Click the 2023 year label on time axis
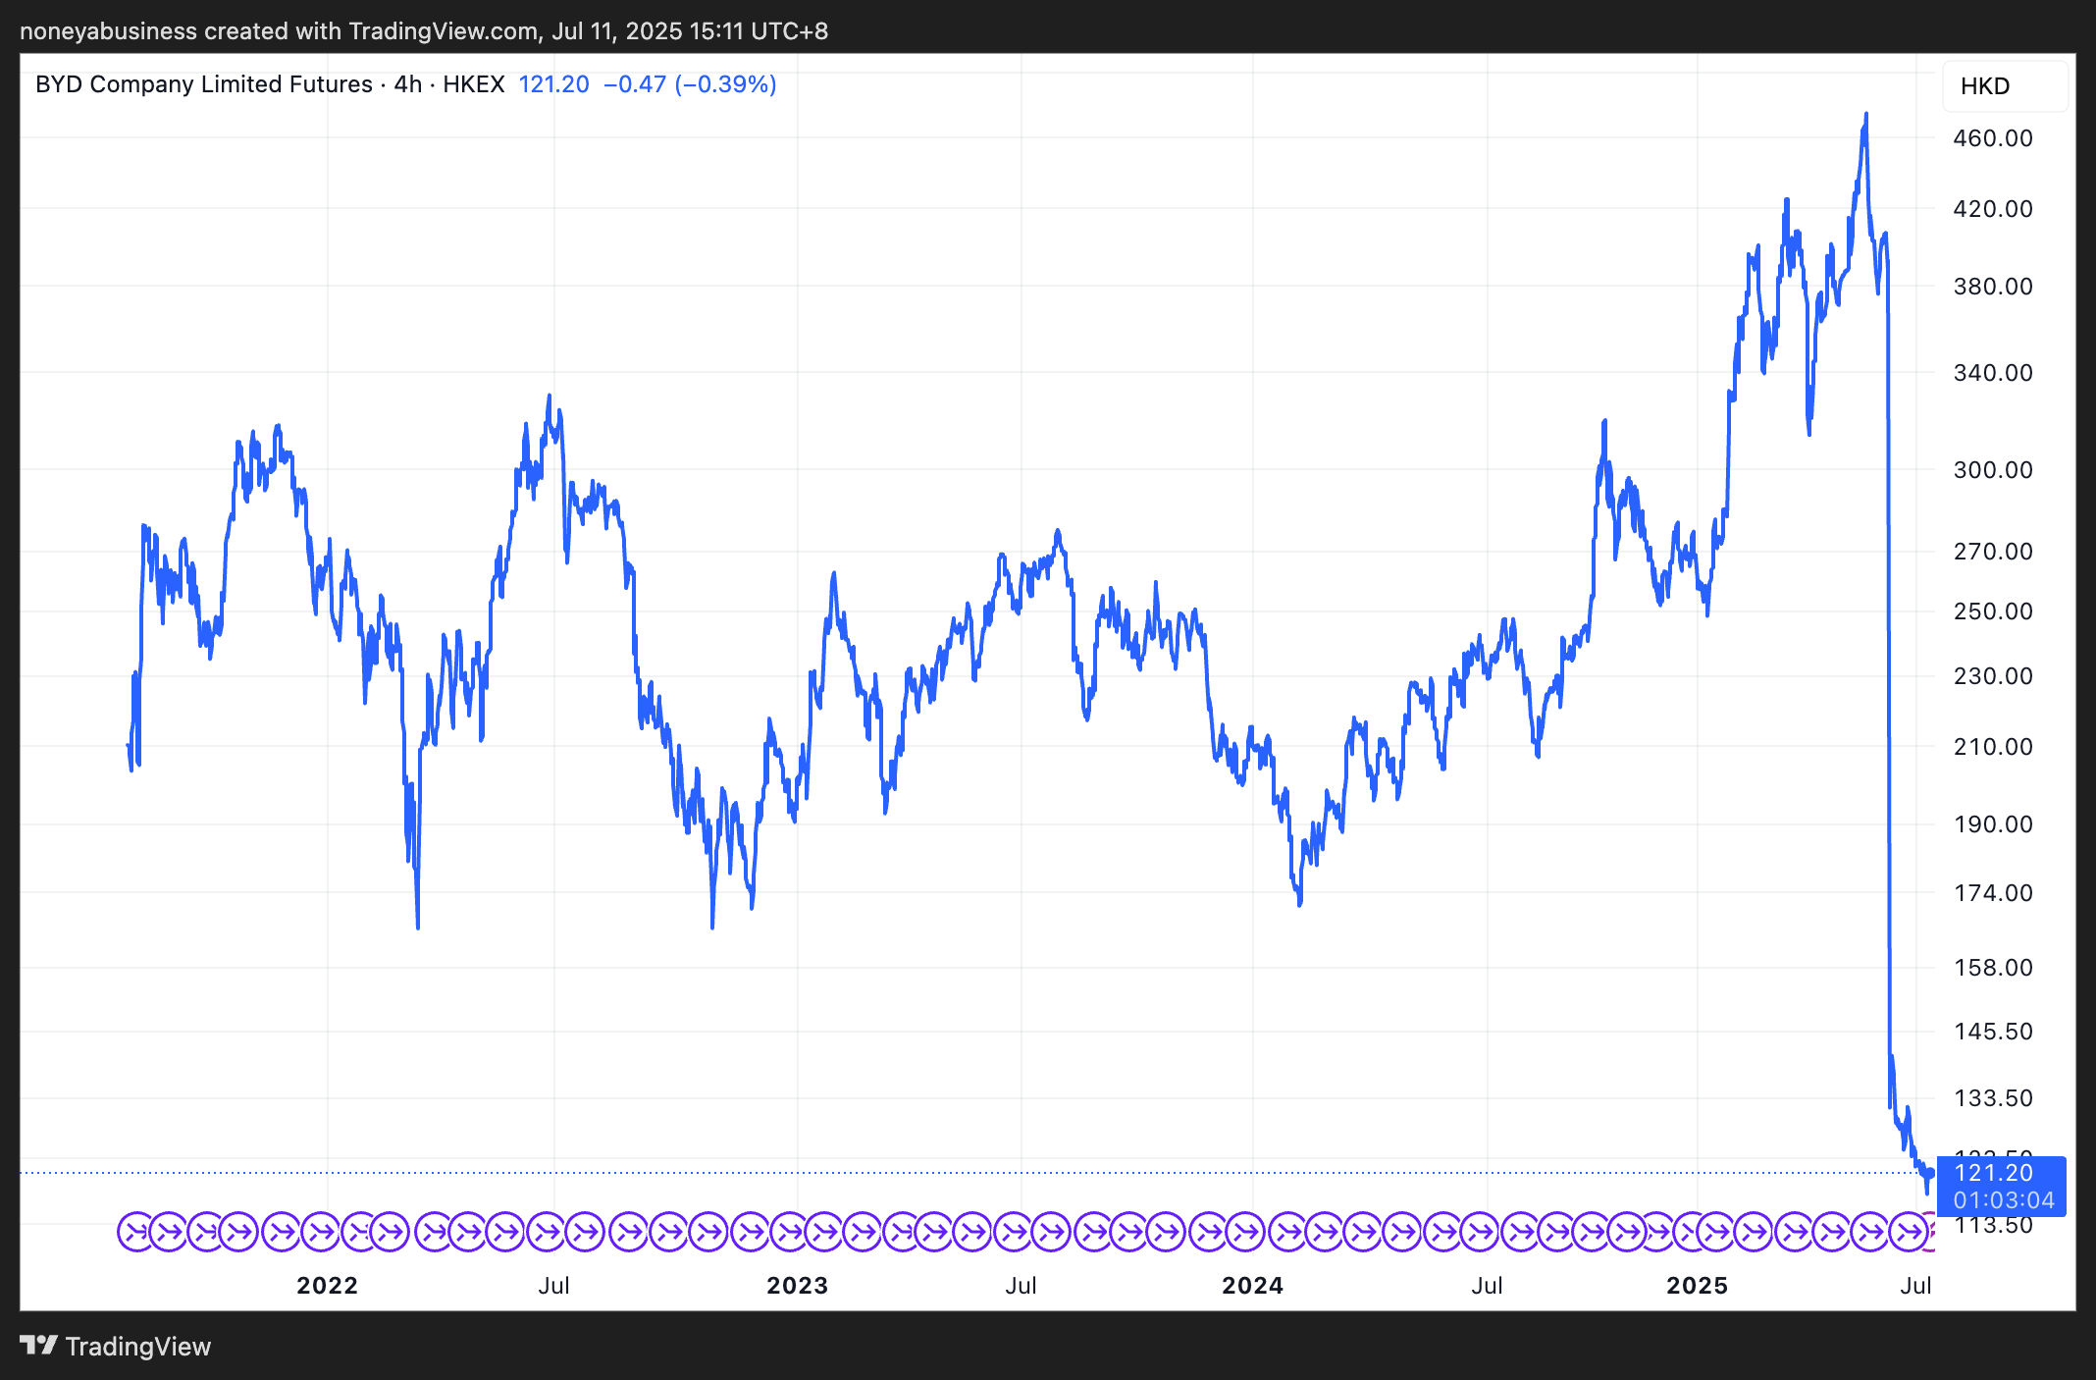The height and width of the screenshot is (1380, 2096). click(x=798, y=1286)
